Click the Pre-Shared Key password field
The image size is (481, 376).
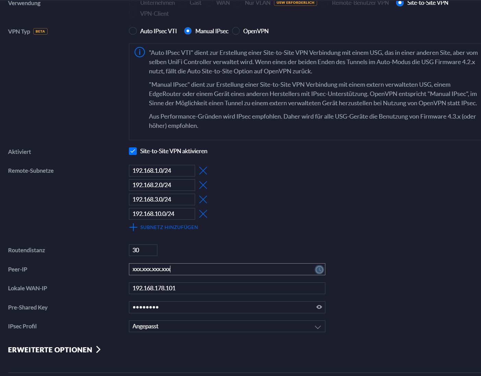pos(221,307)
